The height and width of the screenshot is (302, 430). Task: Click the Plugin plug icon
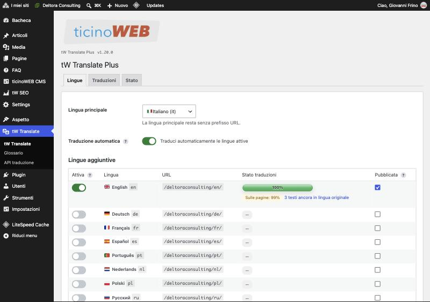[6, 175]
